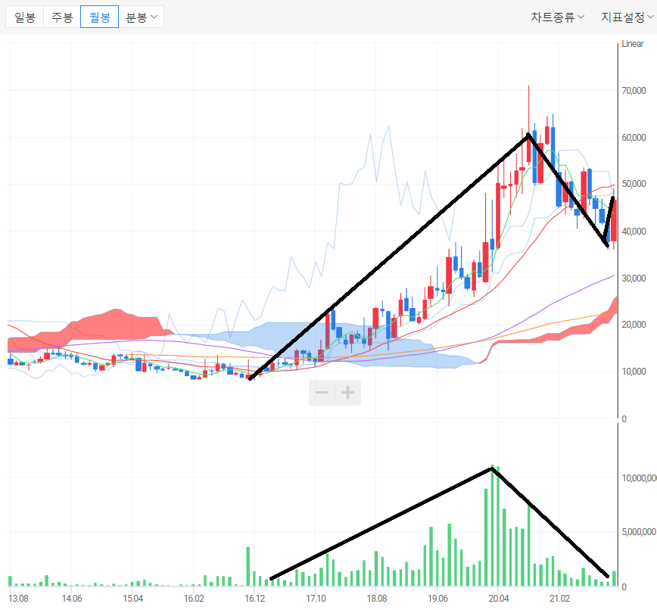657x610 pixels.
Task: Select the 월봉 monthly chart tab
Action: tap(99, 17)
